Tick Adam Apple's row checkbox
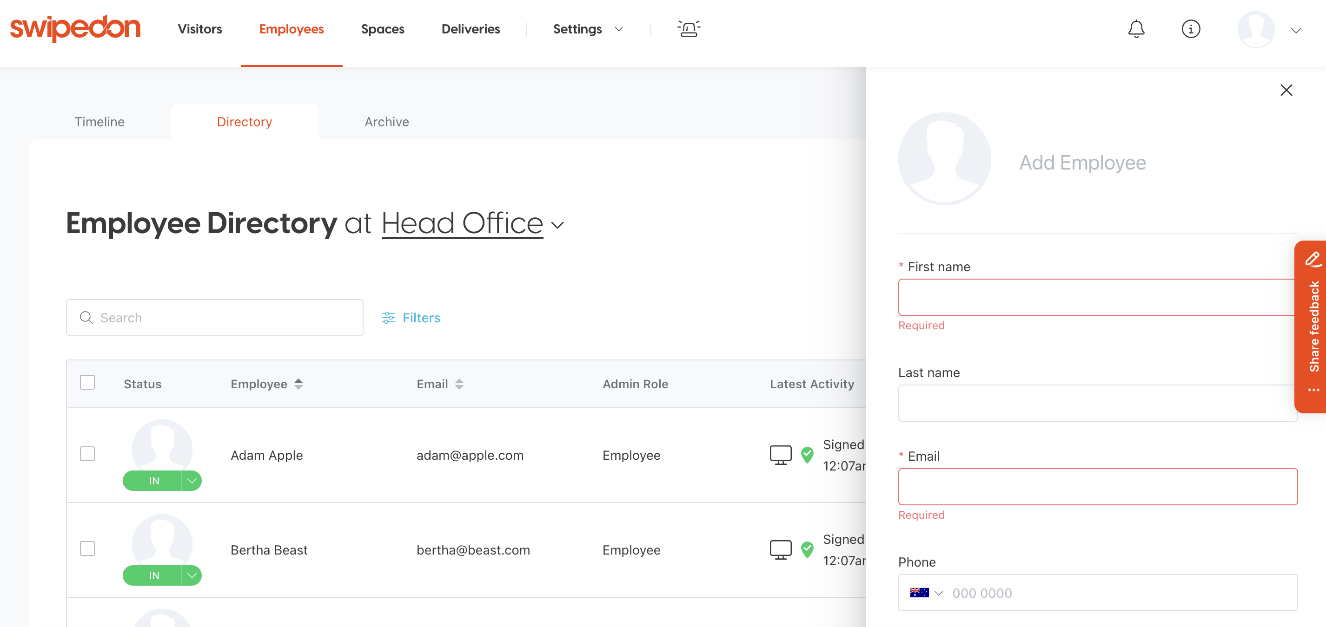The width and height of the screenshot is (1326, 627). tap(87, 454)
